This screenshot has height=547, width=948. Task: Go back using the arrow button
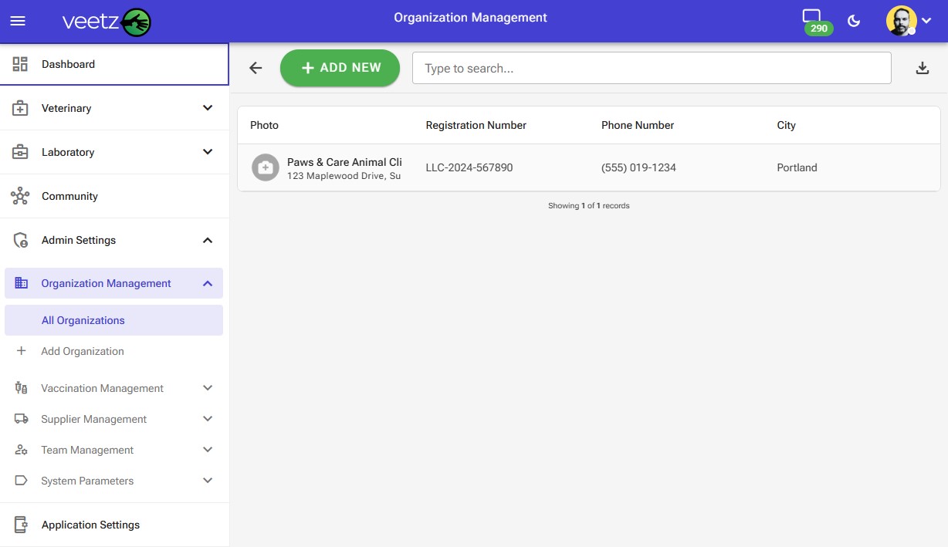[256, 68]
